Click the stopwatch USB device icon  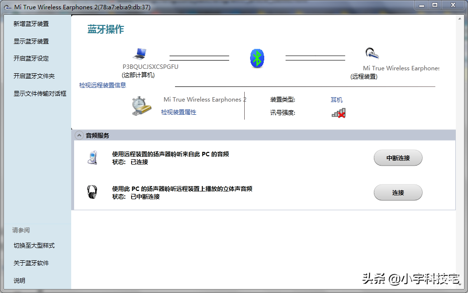point(141,106)
